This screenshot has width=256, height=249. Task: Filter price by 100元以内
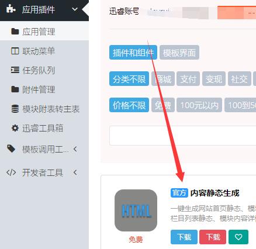pyautogui.click(x=199, y=105)
